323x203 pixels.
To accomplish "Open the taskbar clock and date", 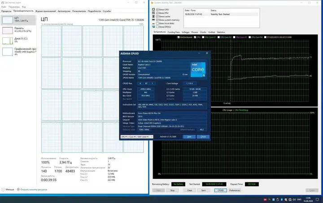I will (308, 199).
